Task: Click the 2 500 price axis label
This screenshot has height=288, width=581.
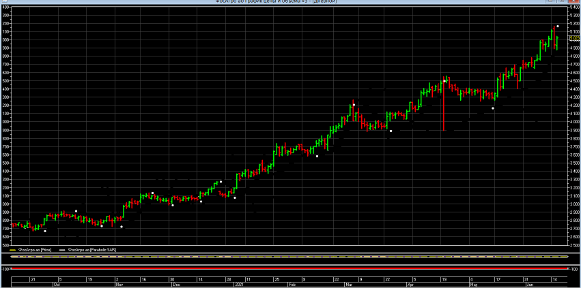Action: tap(574, 245)
